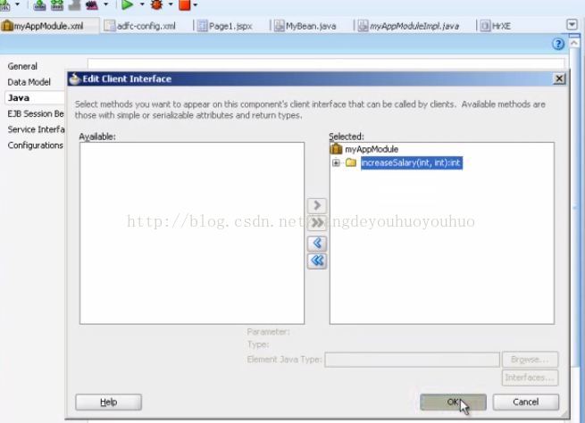Click the Remove single left arrow shuttle button

pyautogui.click(x=317, y=244)
